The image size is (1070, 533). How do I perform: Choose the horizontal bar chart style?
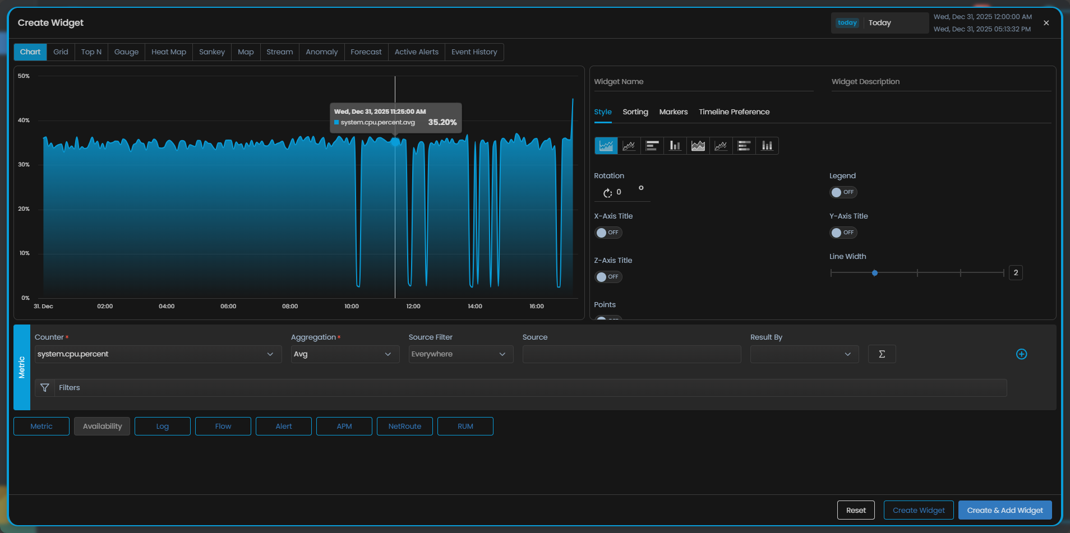coord(652,146)
